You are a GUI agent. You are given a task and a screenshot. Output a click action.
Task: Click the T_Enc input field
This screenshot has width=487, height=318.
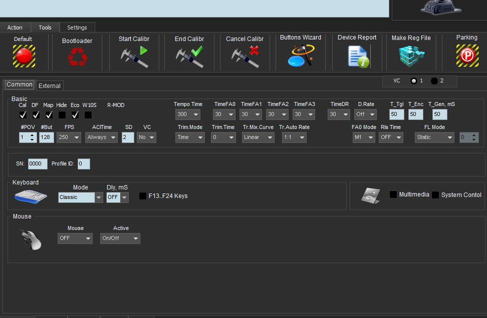click(x=415, y=114)
